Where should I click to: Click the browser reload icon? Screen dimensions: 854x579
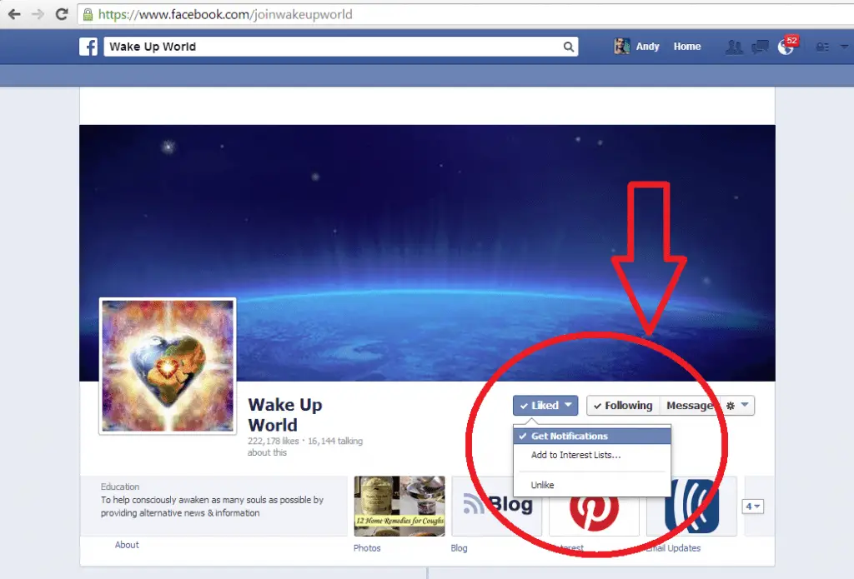61,14
